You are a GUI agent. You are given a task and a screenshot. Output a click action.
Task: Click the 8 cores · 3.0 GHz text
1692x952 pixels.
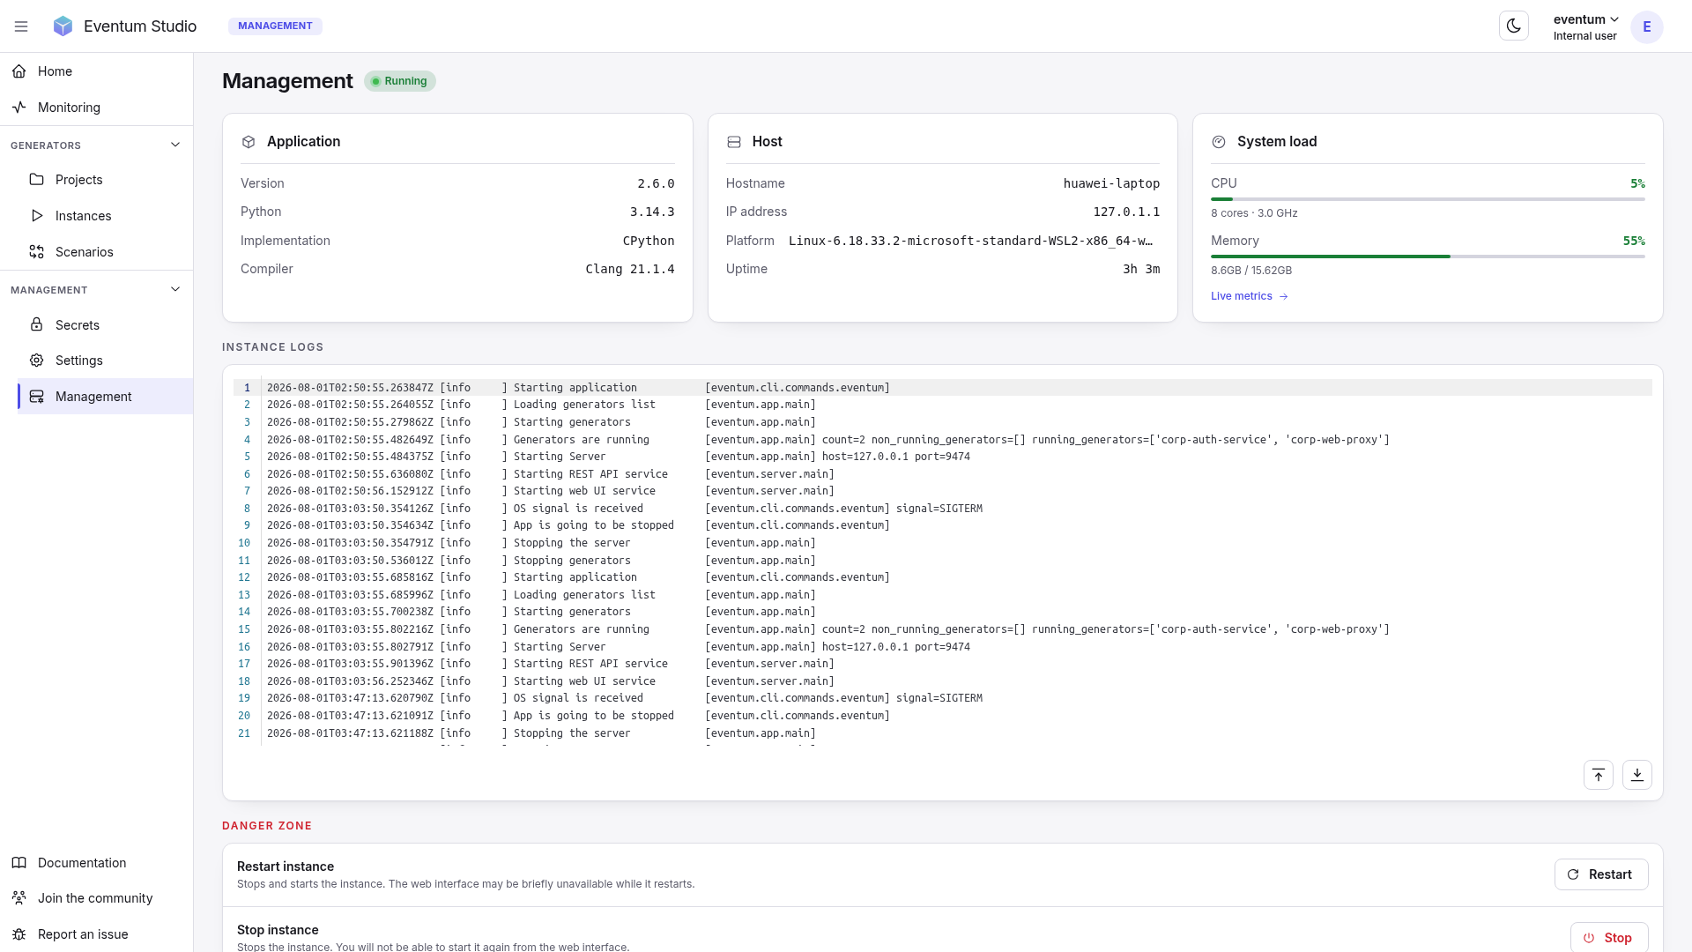(1254, 213)
